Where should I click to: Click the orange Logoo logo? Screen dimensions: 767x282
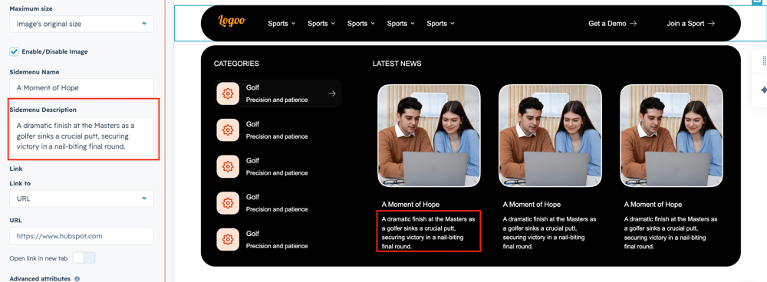point(232,21)
